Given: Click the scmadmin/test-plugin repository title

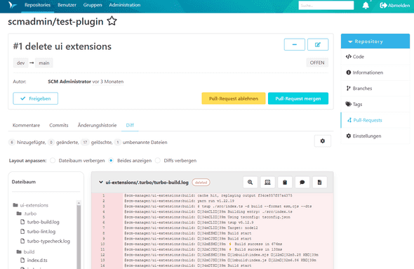Looking at the screenshot, I should pyautogui.click(x=55, y=21).
